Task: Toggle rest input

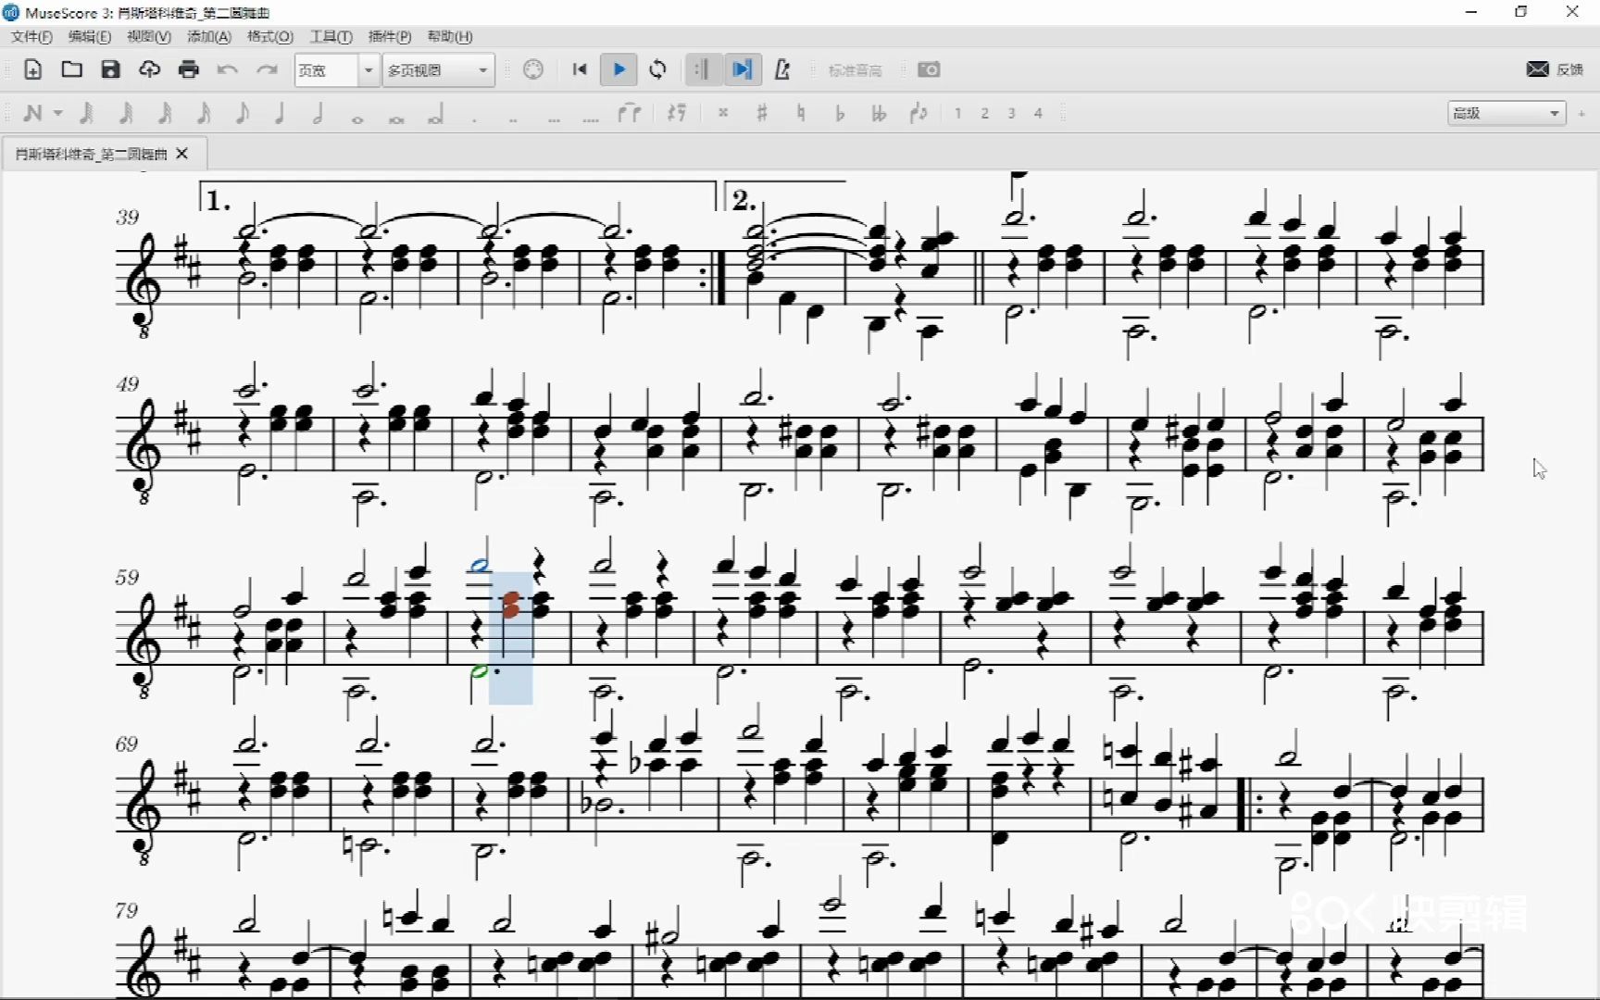Action: [677, 113]
